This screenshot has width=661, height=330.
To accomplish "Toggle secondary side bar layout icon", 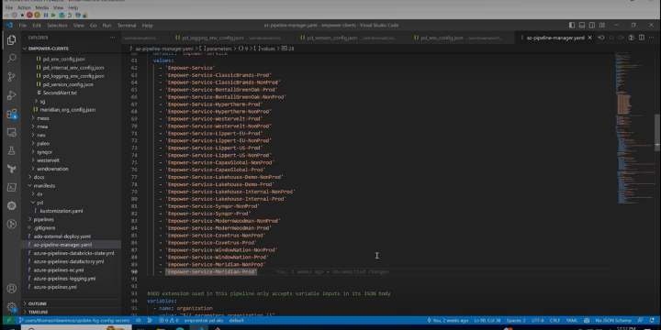I will pos(592,26).
